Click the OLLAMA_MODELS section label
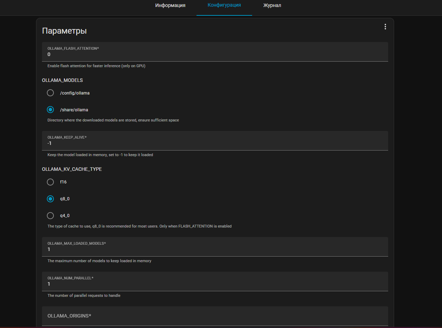Screen dimensions: 442x328 62,80
